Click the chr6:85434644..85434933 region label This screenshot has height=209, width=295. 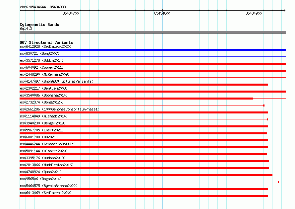coord(43,7)
